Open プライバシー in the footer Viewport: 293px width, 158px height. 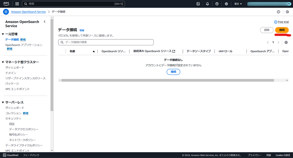point(254,155)
